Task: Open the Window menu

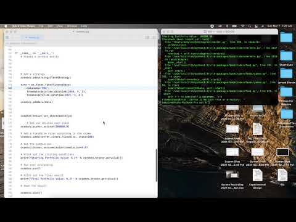Action: [72, 26]
